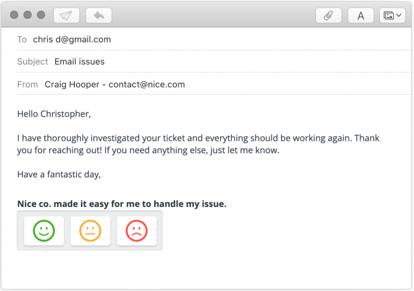414x291 pixels.
Task: Click the From field sender address
Action: [214, 84]
